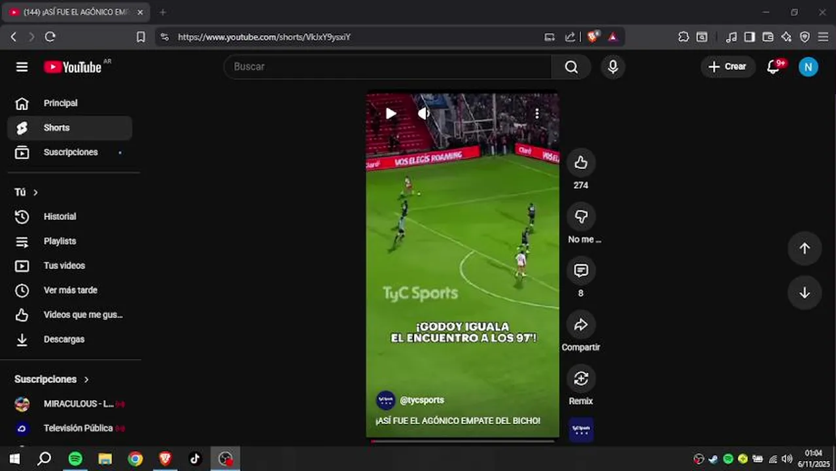Share this page from address bar
Screen dimensions: 836x471
point(570,37)
